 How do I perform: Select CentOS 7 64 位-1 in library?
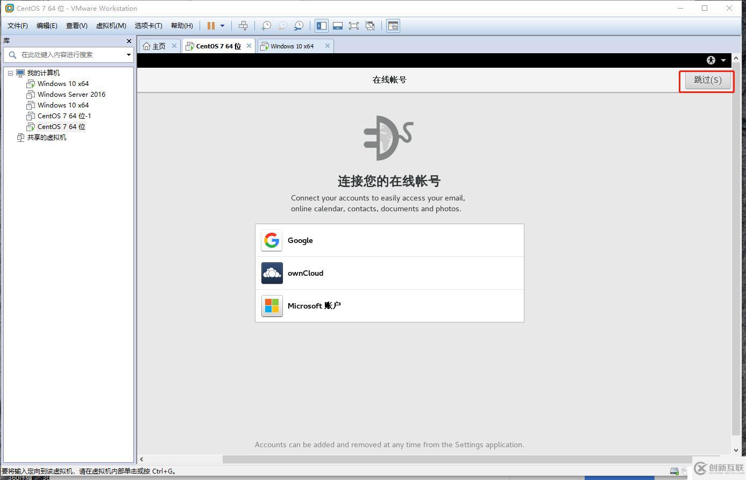click(64, 116)
